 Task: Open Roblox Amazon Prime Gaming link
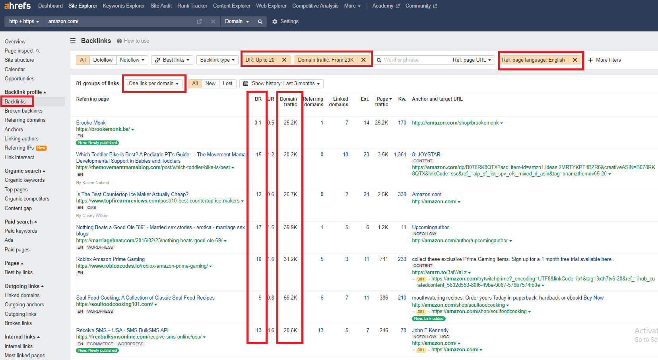pos(111,259)
